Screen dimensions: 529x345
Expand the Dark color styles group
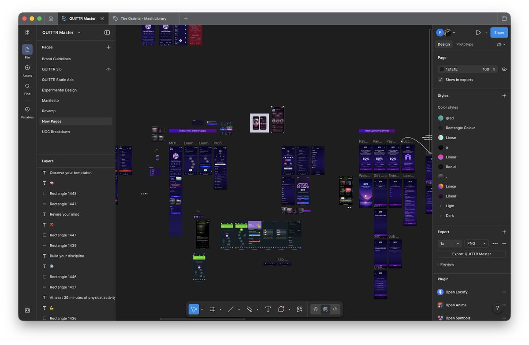click(441, 216)
